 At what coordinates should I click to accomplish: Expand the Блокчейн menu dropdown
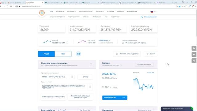[x=71, y=12]
